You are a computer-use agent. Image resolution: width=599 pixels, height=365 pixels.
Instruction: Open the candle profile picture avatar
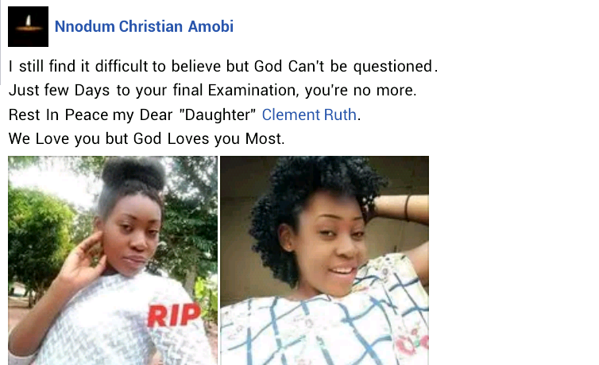pos(29,26)
